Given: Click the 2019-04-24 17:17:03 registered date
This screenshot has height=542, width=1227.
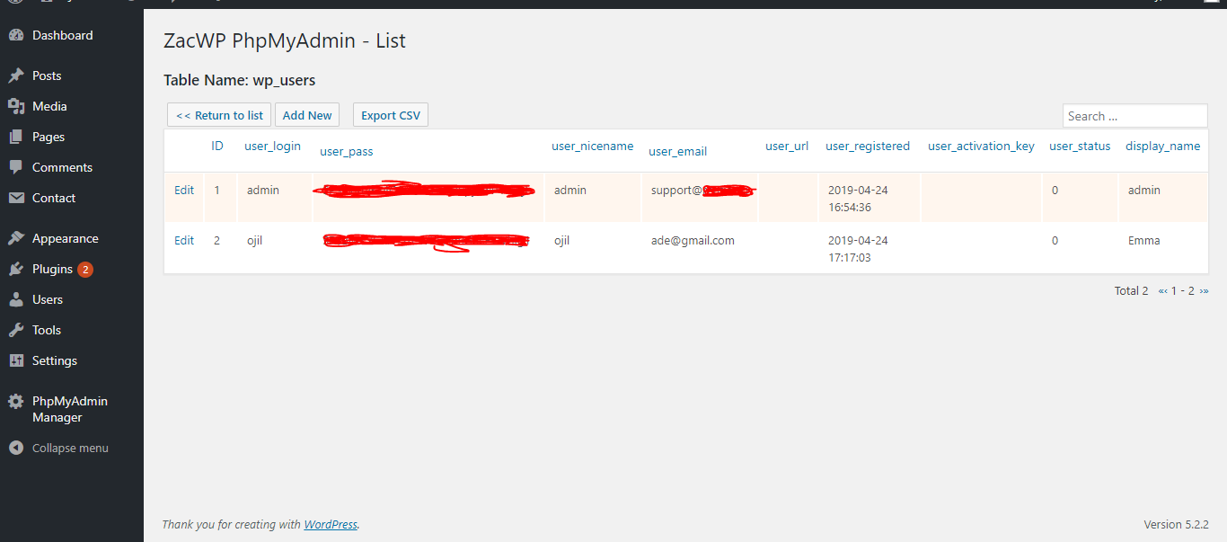Looking at the screenshot, I should coord(858,249).
